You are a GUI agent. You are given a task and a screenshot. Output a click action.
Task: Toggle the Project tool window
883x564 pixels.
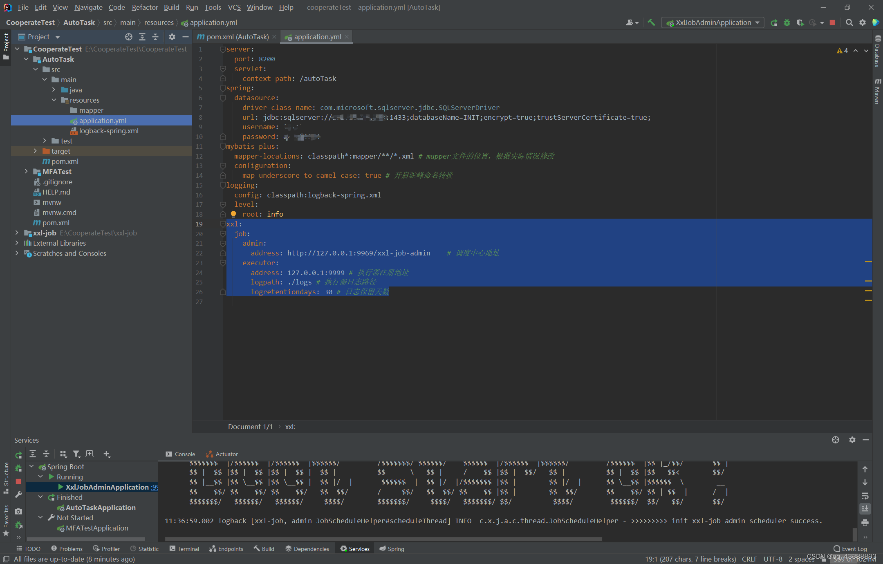(6, 43)
